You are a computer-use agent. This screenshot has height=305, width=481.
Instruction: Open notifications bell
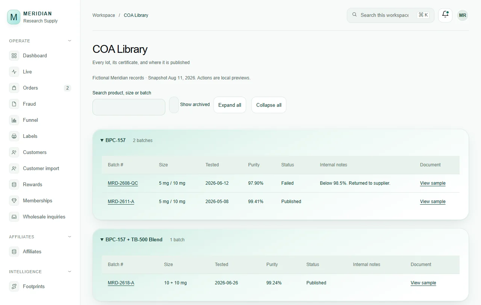[445, 15]
